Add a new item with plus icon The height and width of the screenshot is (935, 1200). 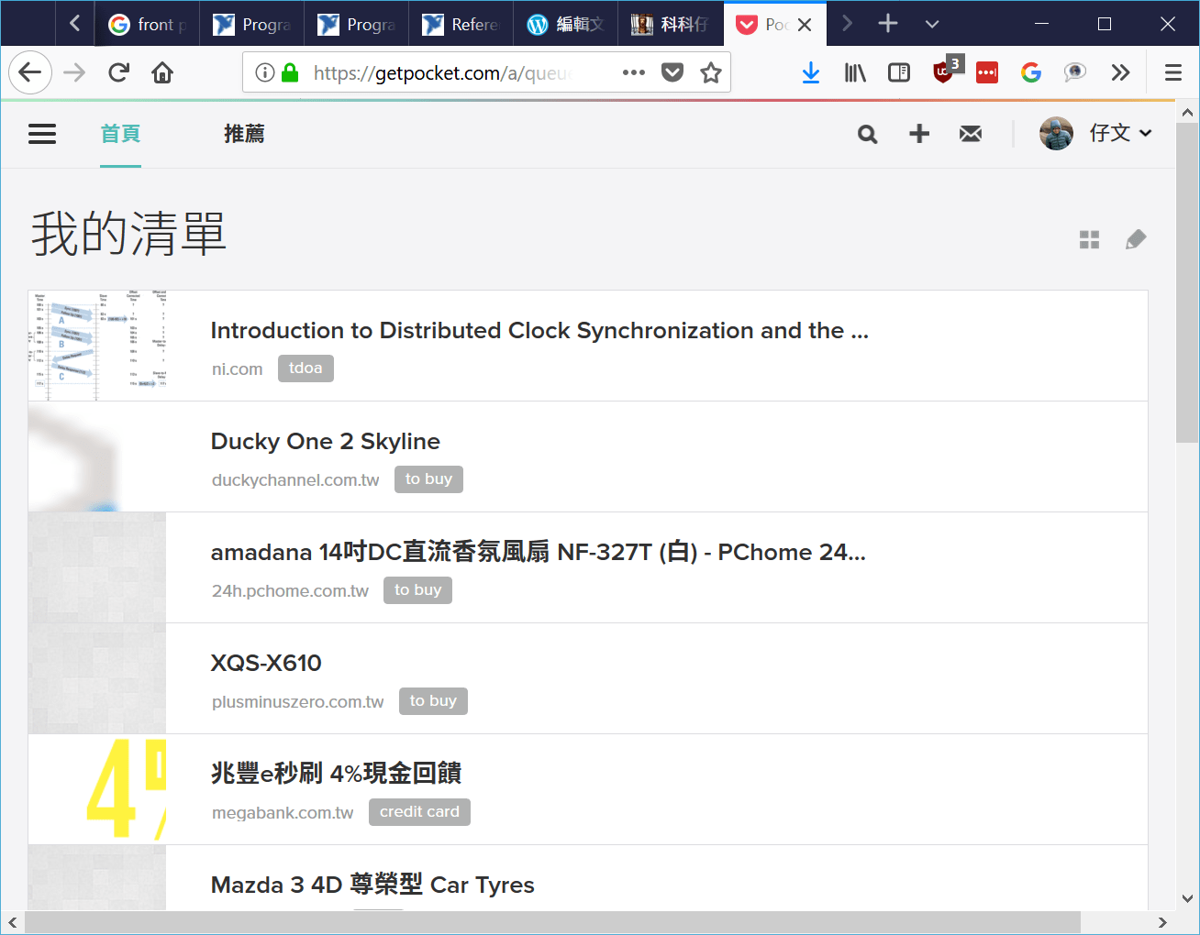click(x=918, y=135)
